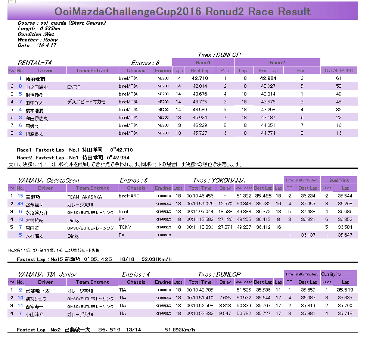Click the Date : '16.4.17 line
Screen dimensions: 370x340
[37, 45]
